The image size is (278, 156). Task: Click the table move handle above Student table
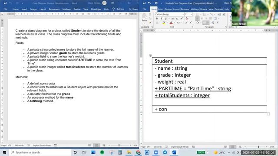point(151,56)
